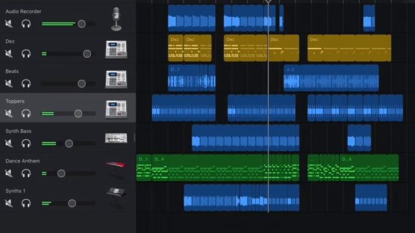Select the Dez track name label

(10, 41)
